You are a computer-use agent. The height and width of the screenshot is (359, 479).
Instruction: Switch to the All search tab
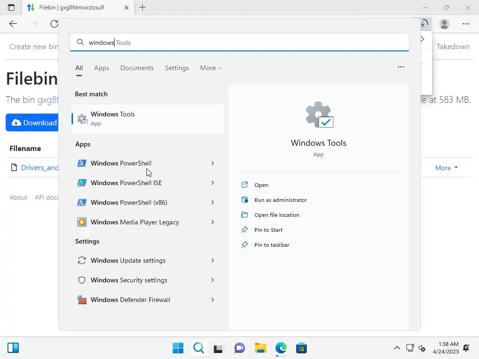click(x=79, y=68)
